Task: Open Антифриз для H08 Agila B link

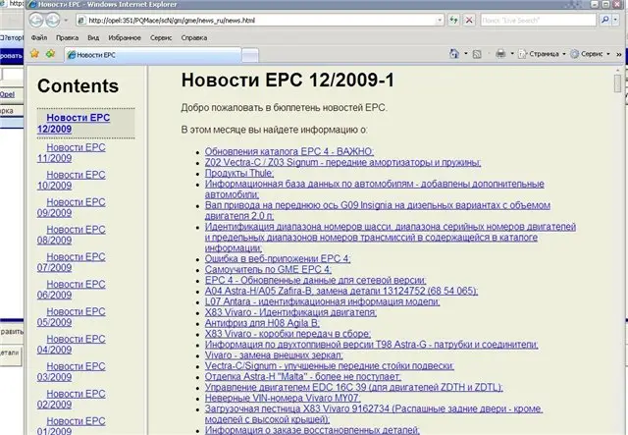Action: click(262, 323)
